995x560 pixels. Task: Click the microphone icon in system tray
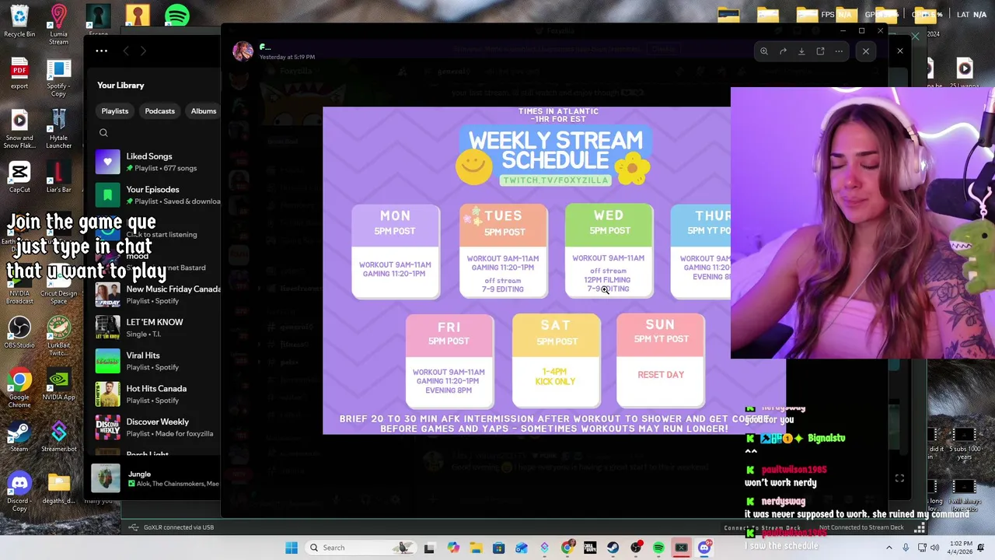pyautogui.click(x=906, y=548)
